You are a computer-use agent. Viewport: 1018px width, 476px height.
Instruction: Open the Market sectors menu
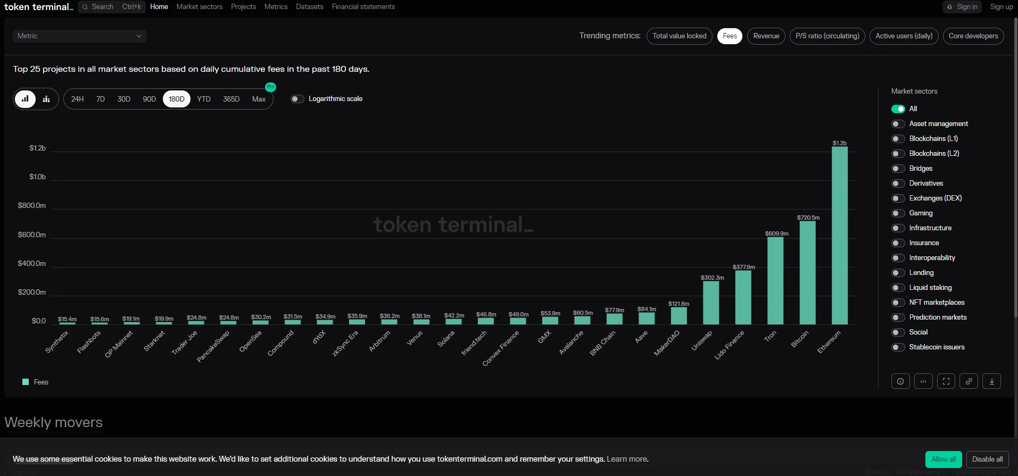pos(200,7)
